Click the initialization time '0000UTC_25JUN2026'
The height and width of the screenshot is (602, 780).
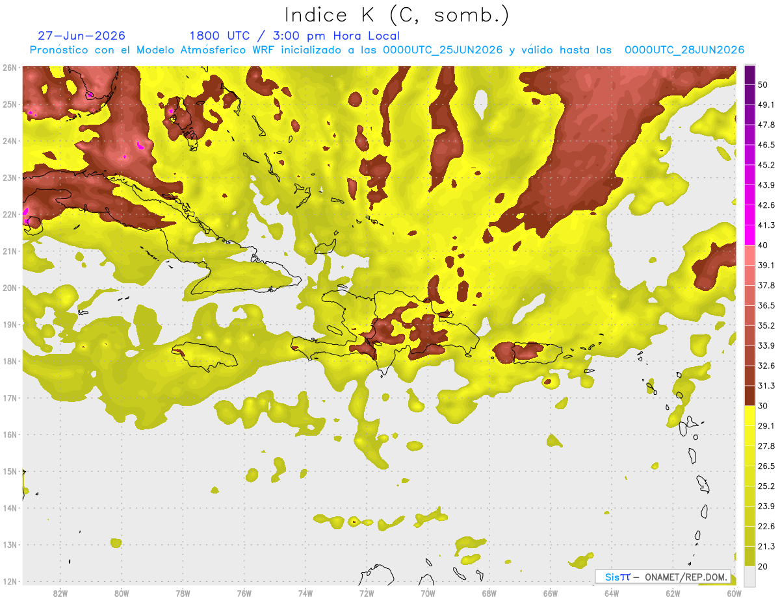point(443,50)
